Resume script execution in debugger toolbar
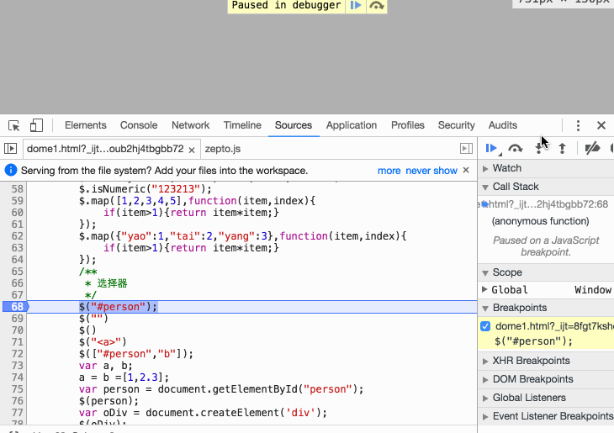Image resolution: width=614 pixels, height=433 pixels. (491, 148)
